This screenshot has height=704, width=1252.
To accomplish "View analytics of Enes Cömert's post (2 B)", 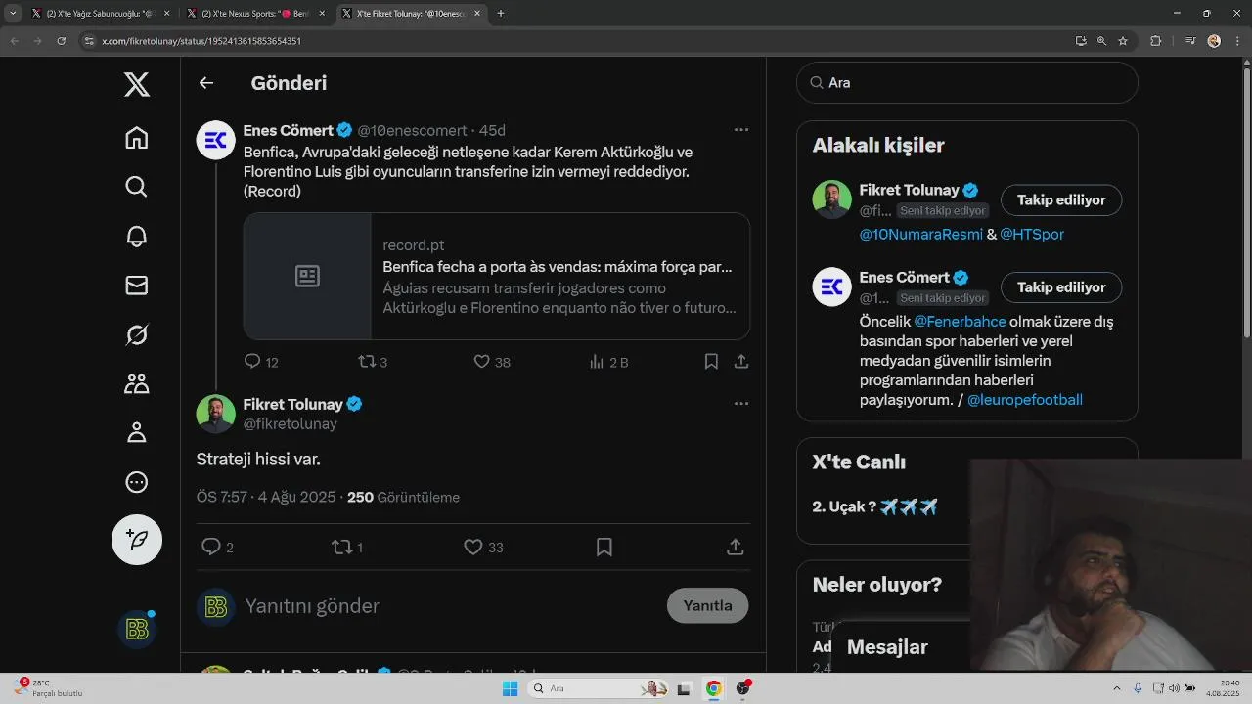I will point(608,362).
